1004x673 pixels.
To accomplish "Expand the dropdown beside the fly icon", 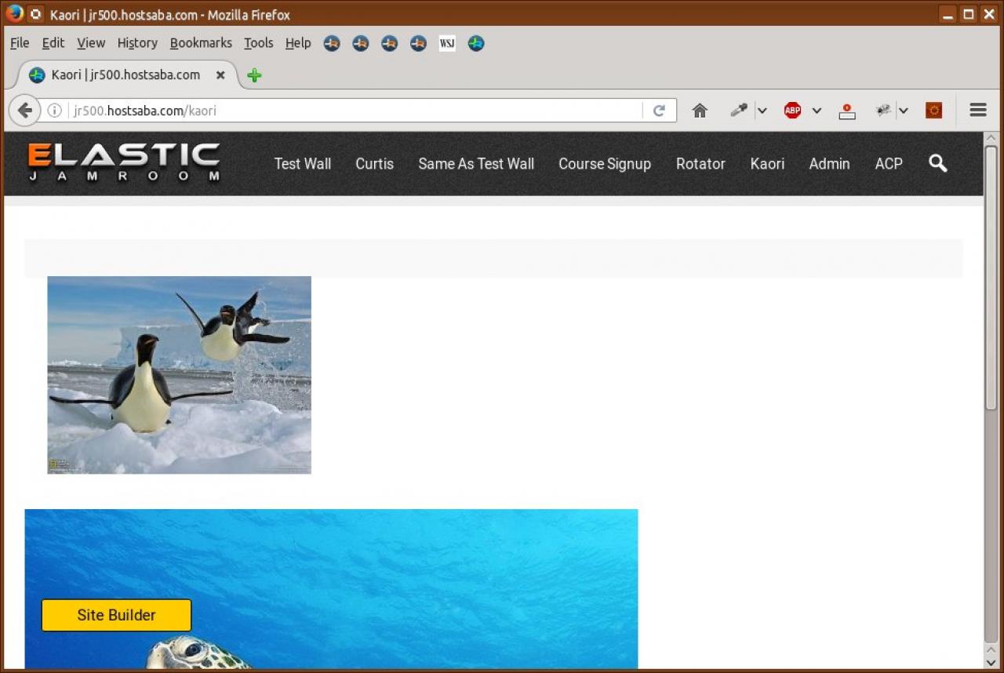I will 904,111.
